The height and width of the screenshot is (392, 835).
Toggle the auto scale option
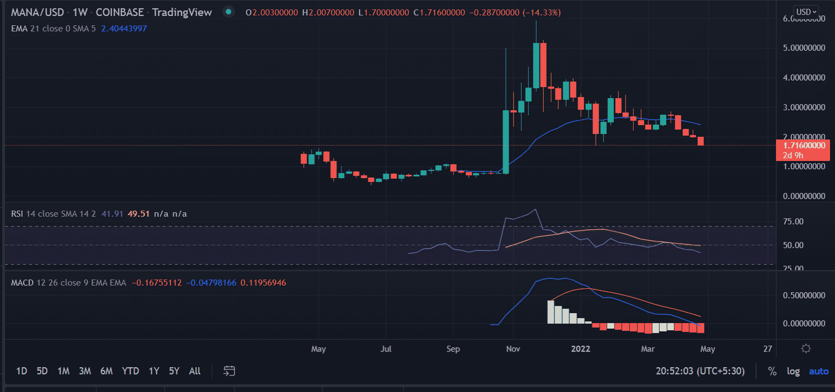click(818, 372)
